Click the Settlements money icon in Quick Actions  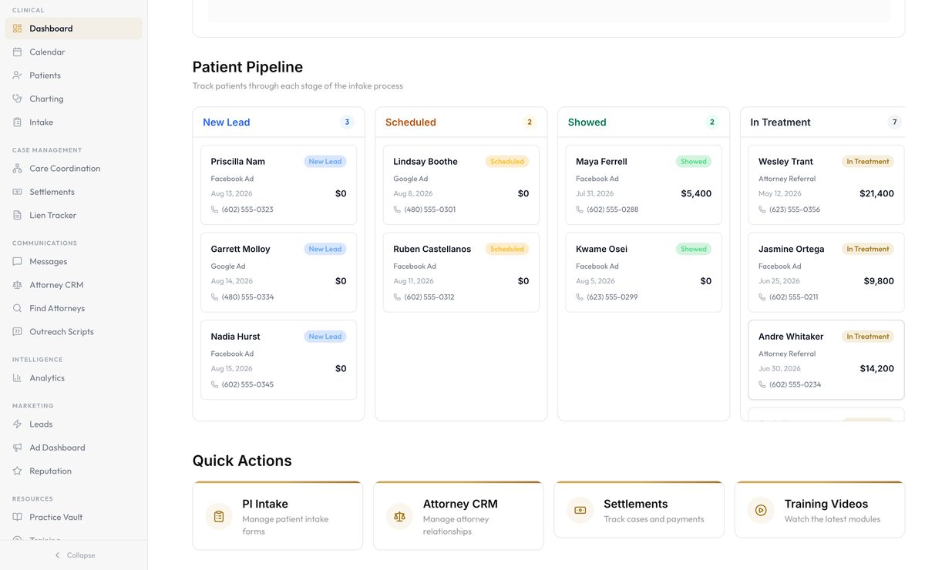(x=580, y=510)
